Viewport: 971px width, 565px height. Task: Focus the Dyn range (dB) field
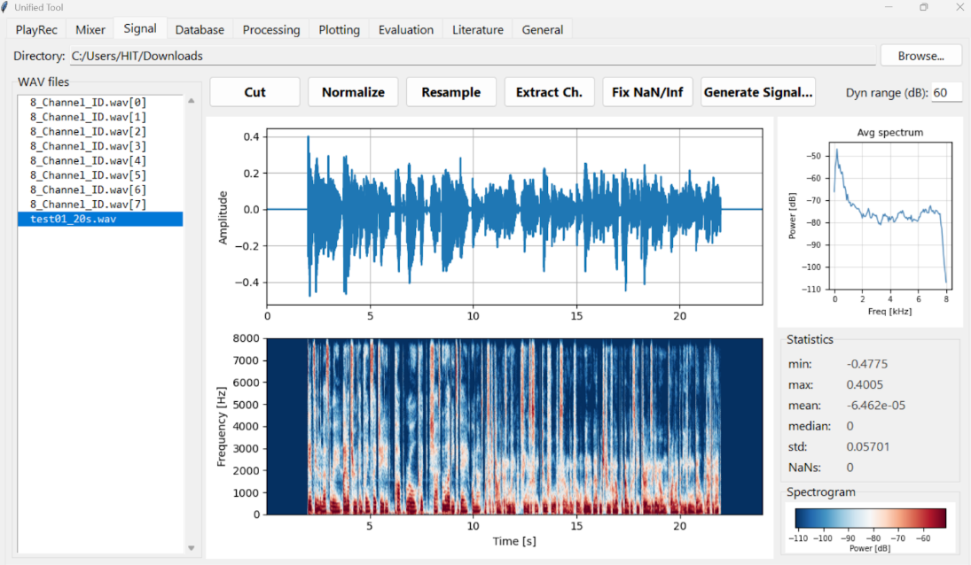pyautogui.click(x=946, y=93)
